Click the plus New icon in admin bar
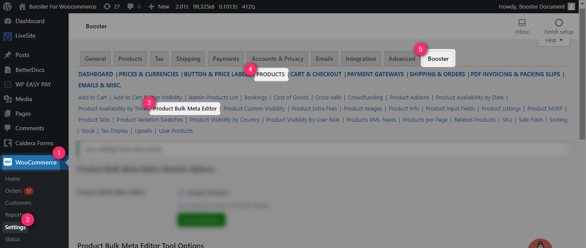The width and height of the screenshot is (586, 248). (x=151, y=7)
